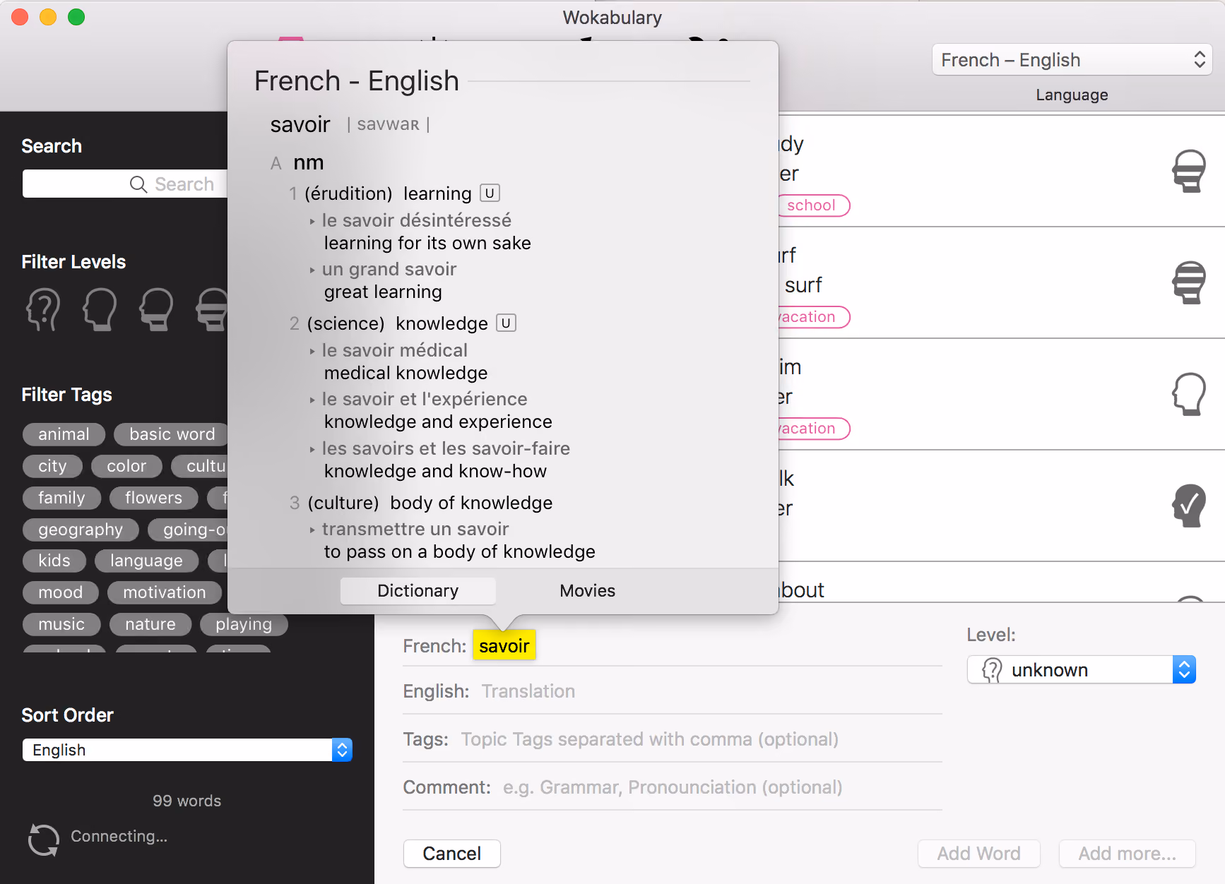Toggle the motivation tag filter
The height and width of the screenshot is (884, 1225).
(165, 592)
